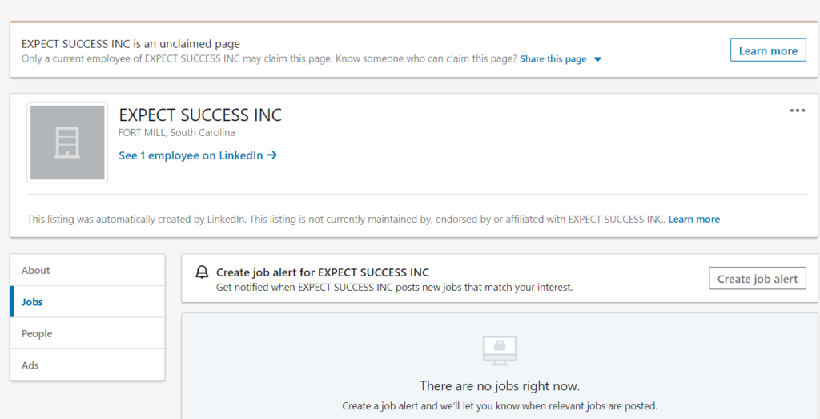The width and height of the screenshot is (820, 419).
Task: Open the three-dot more options menu
Action: [x=797, y=111]
